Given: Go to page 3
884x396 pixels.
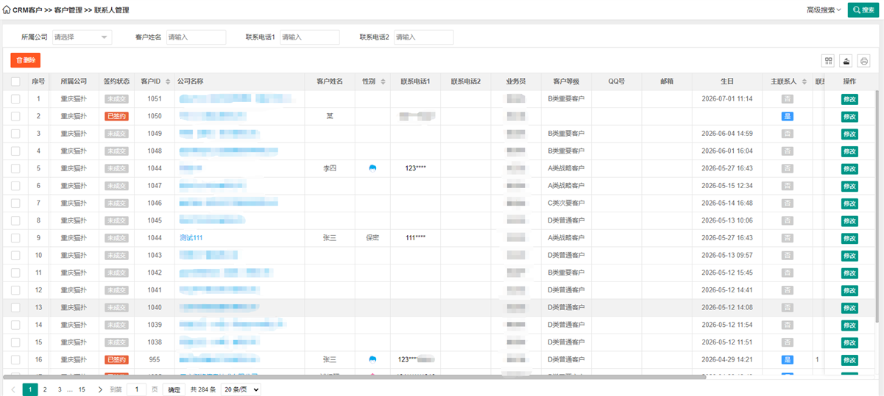Looking at the screenshot, I should [60, 389].
